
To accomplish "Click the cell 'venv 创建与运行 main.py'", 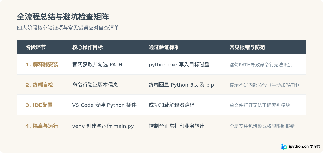I will click(x=103, y=126).
